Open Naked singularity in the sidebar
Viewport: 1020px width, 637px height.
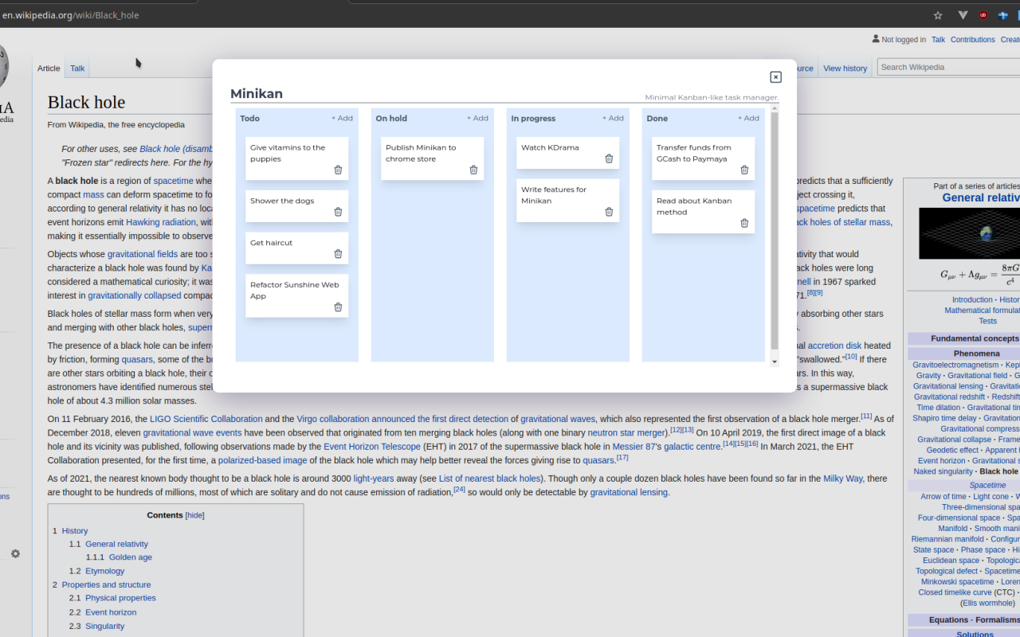point(943,471)
